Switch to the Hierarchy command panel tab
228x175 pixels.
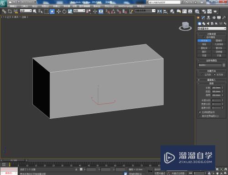click(208, 18)
